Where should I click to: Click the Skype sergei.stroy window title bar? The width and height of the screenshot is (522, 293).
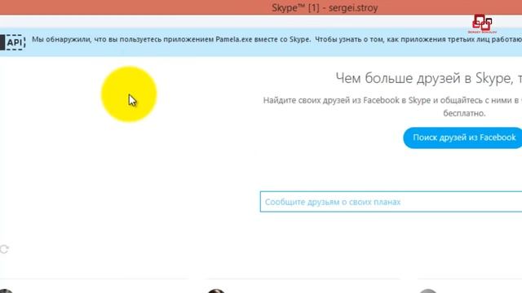pos(261,7)
